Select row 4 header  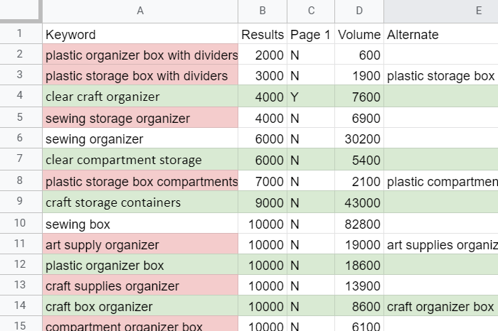pos(21,96)
